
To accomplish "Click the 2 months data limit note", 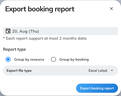I will [45, 38].
